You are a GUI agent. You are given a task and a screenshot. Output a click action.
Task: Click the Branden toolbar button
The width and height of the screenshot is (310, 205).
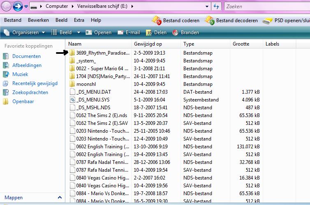[x=186, y=32]
